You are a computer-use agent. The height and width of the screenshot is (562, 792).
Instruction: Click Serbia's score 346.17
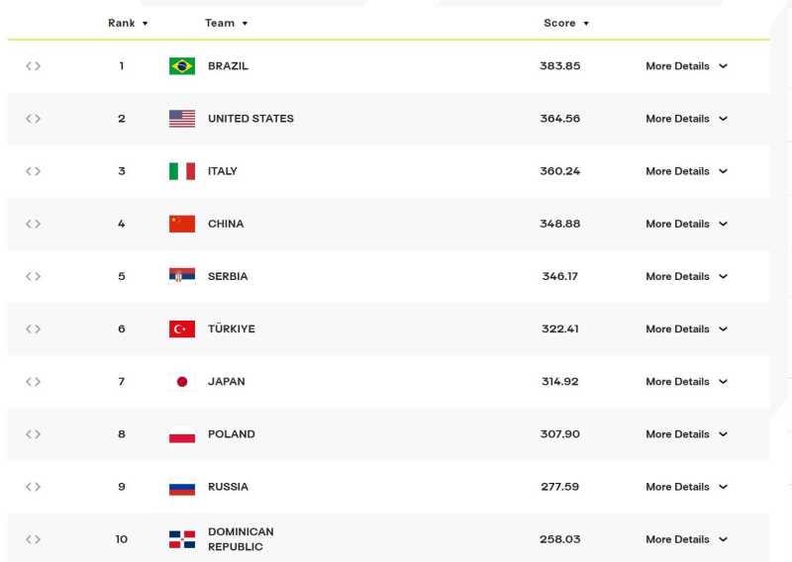tap(560, 276)
